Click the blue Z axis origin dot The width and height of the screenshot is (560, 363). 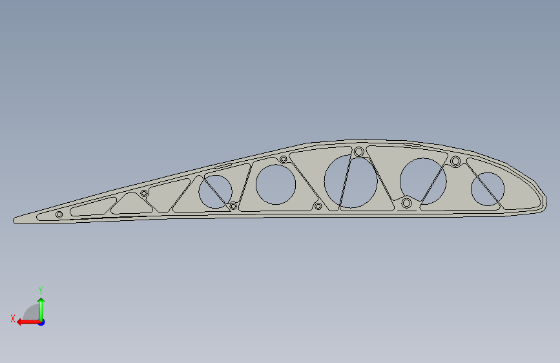(42, 322)
